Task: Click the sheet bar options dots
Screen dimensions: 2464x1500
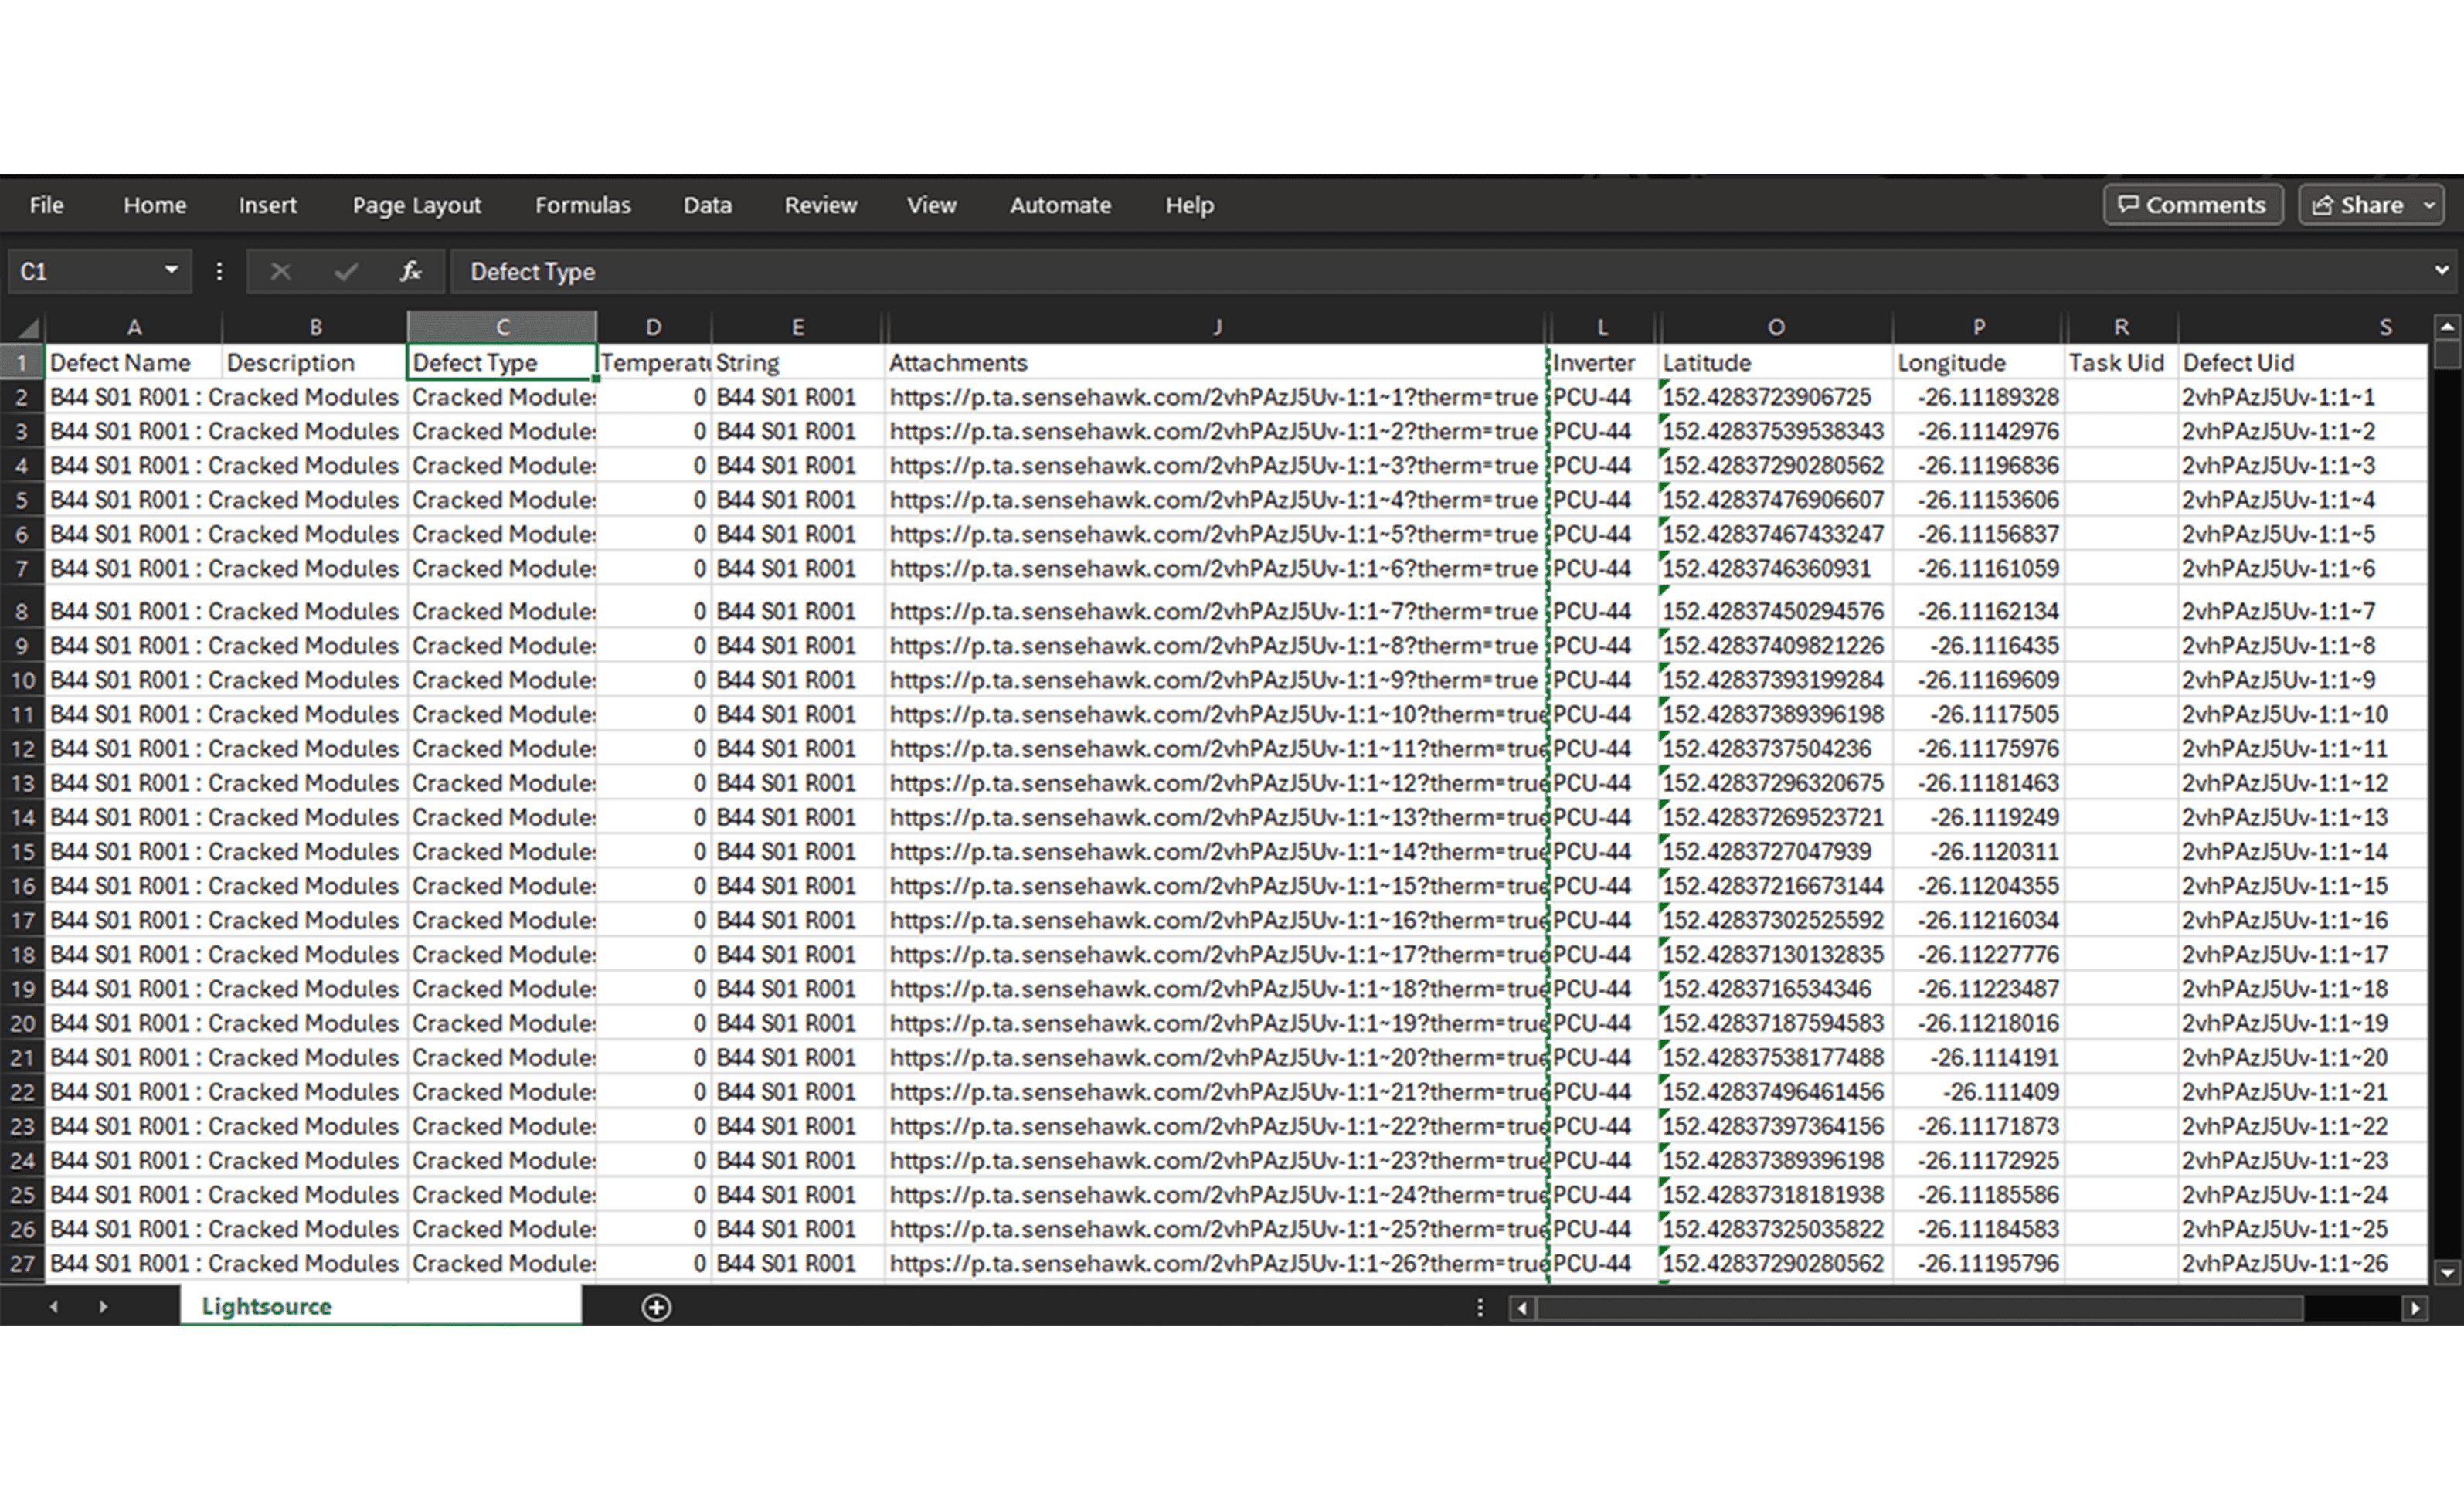Action: pos(1480,1307)
